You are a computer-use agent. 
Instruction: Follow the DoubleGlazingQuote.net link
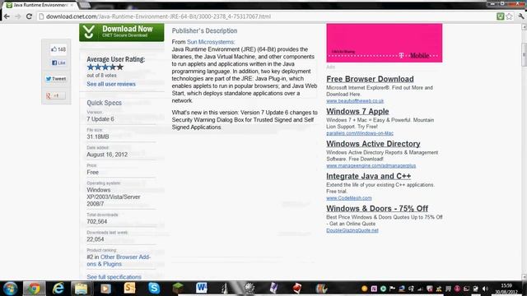(x=352, y=230)
